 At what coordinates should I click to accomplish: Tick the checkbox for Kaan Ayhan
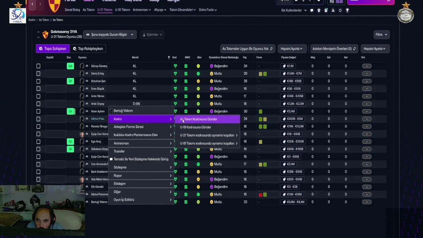38,111
